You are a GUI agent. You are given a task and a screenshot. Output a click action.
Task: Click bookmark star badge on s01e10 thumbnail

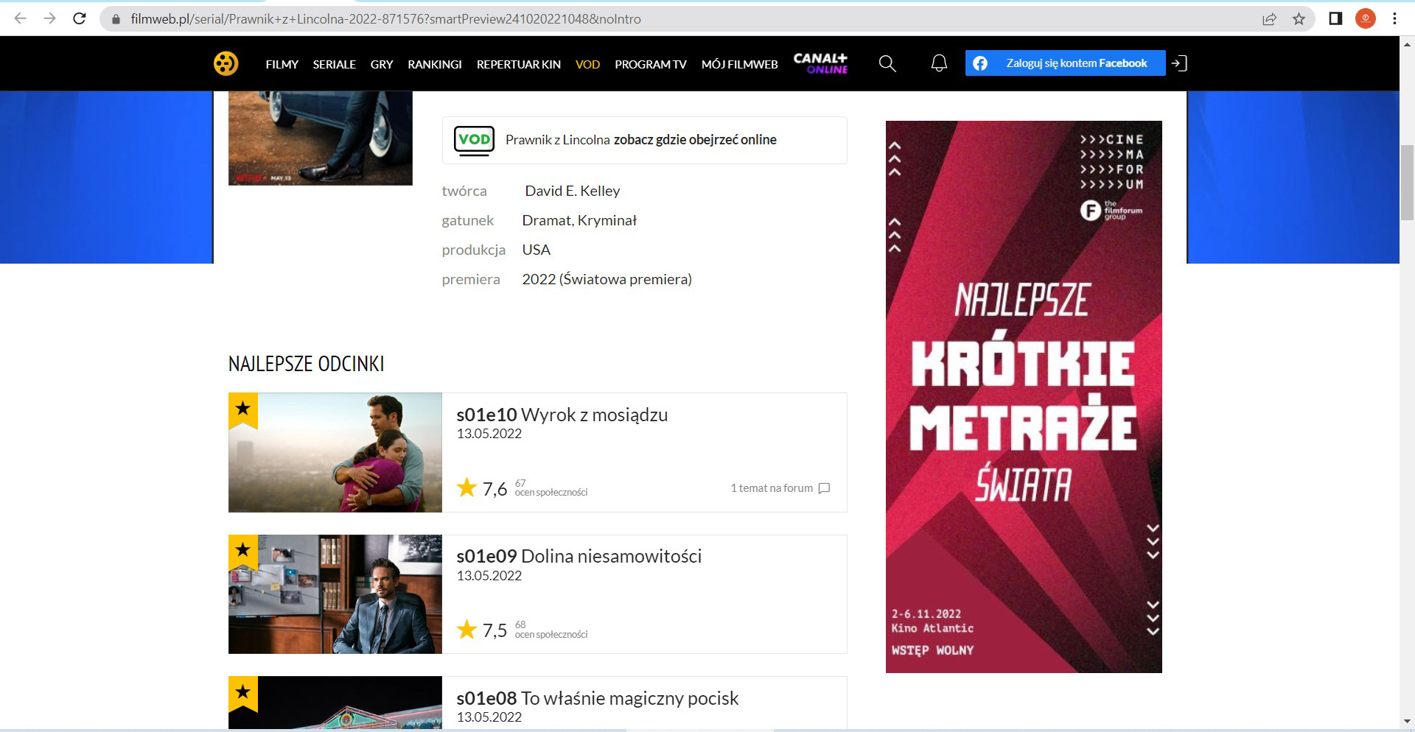[x=243, y=409]
